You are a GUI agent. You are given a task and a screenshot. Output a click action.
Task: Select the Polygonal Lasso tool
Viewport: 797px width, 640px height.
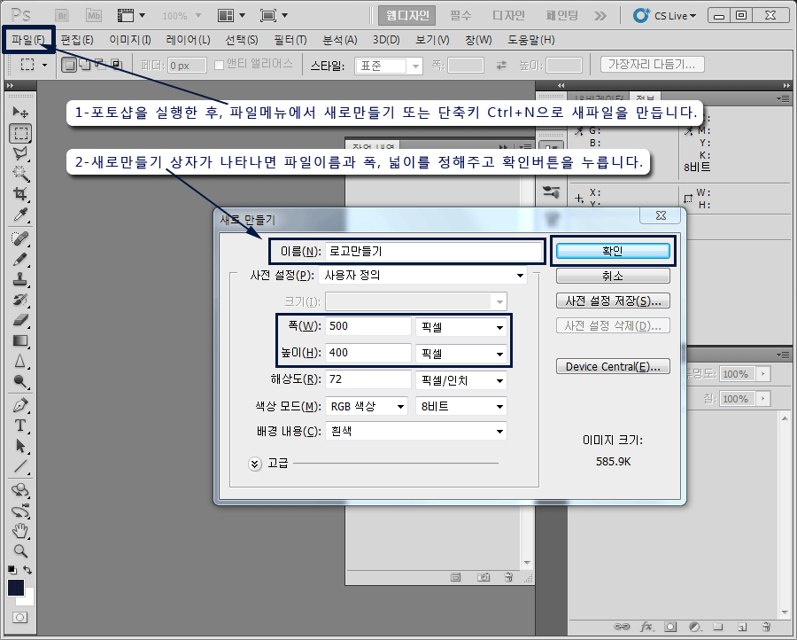coord(20,153)
